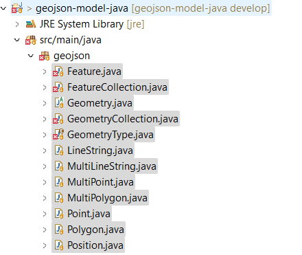Collapse the geojson-model-java project node
Image resolution: width=302 pixels, height=255 pixels.
click(x=3, y=8)
